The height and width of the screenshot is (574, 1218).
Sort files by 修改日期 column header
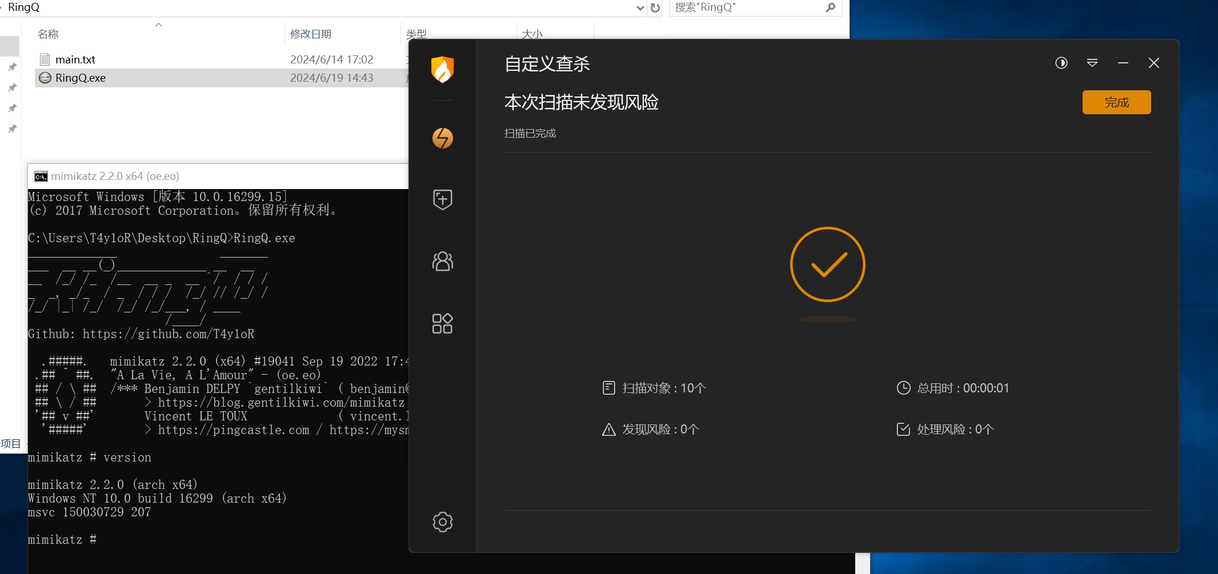(311, 34)
